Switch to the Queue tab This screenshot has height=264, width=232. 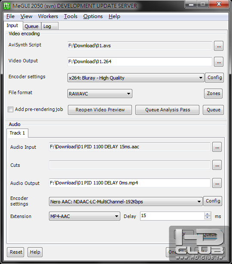[31, 26]
